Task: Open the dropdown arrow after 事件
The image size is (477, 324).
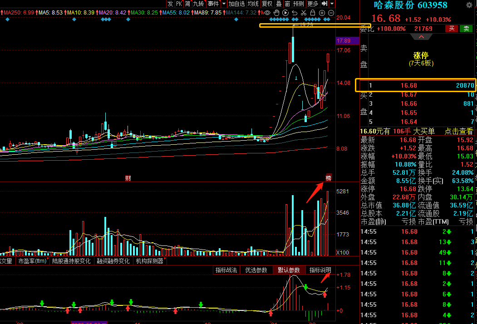Action: tap(224, 4)
